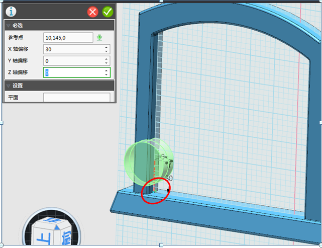Decrease the Z 轴偏移 value with down arrow
The height and width of the screenshot is (248, 322).
point(106,75)
